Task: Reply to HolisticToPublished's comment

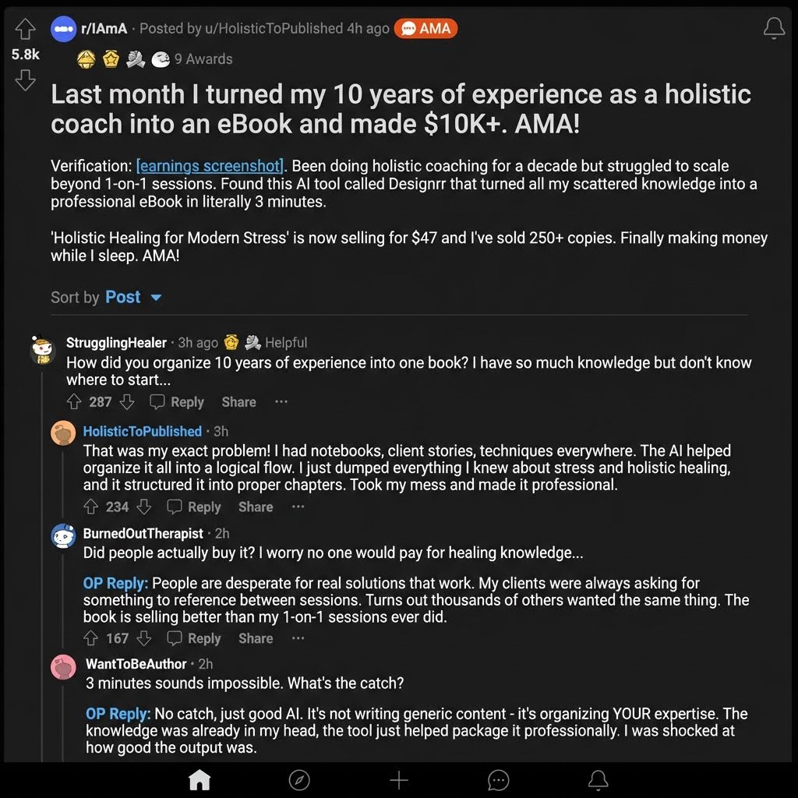Action: coord(194,507)
